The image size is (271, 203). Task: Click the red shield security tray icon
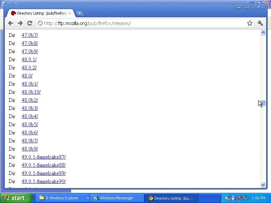[x=239, y=198]
